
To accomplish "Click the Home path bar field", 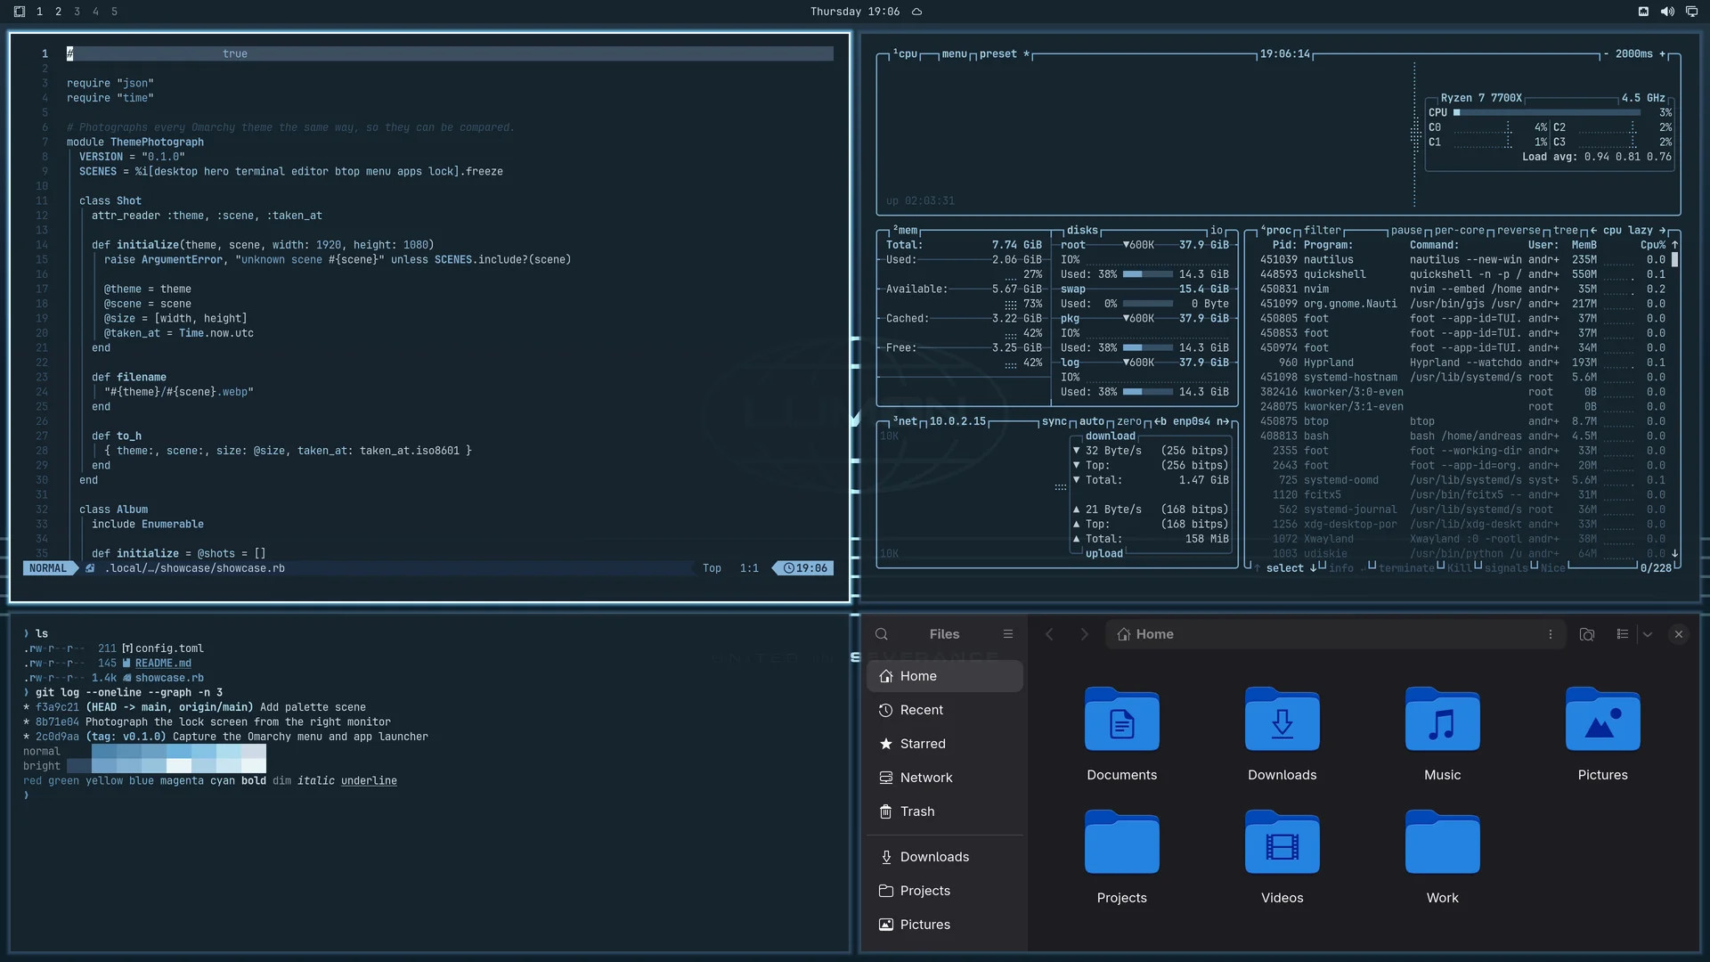I will coord(1336,634).
